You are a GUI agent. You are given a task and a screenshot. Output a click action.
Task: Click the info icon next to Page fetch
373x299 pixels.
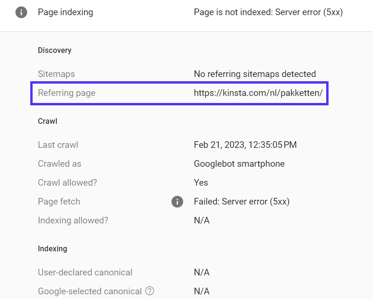tap(177, 202)
